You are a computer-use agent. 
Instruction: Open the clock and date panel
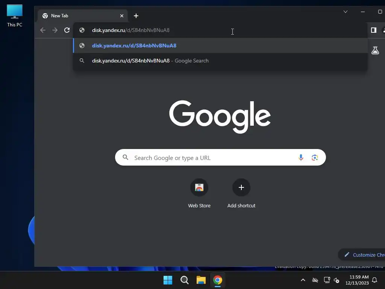pyautogui.click(x=357, y=280)
